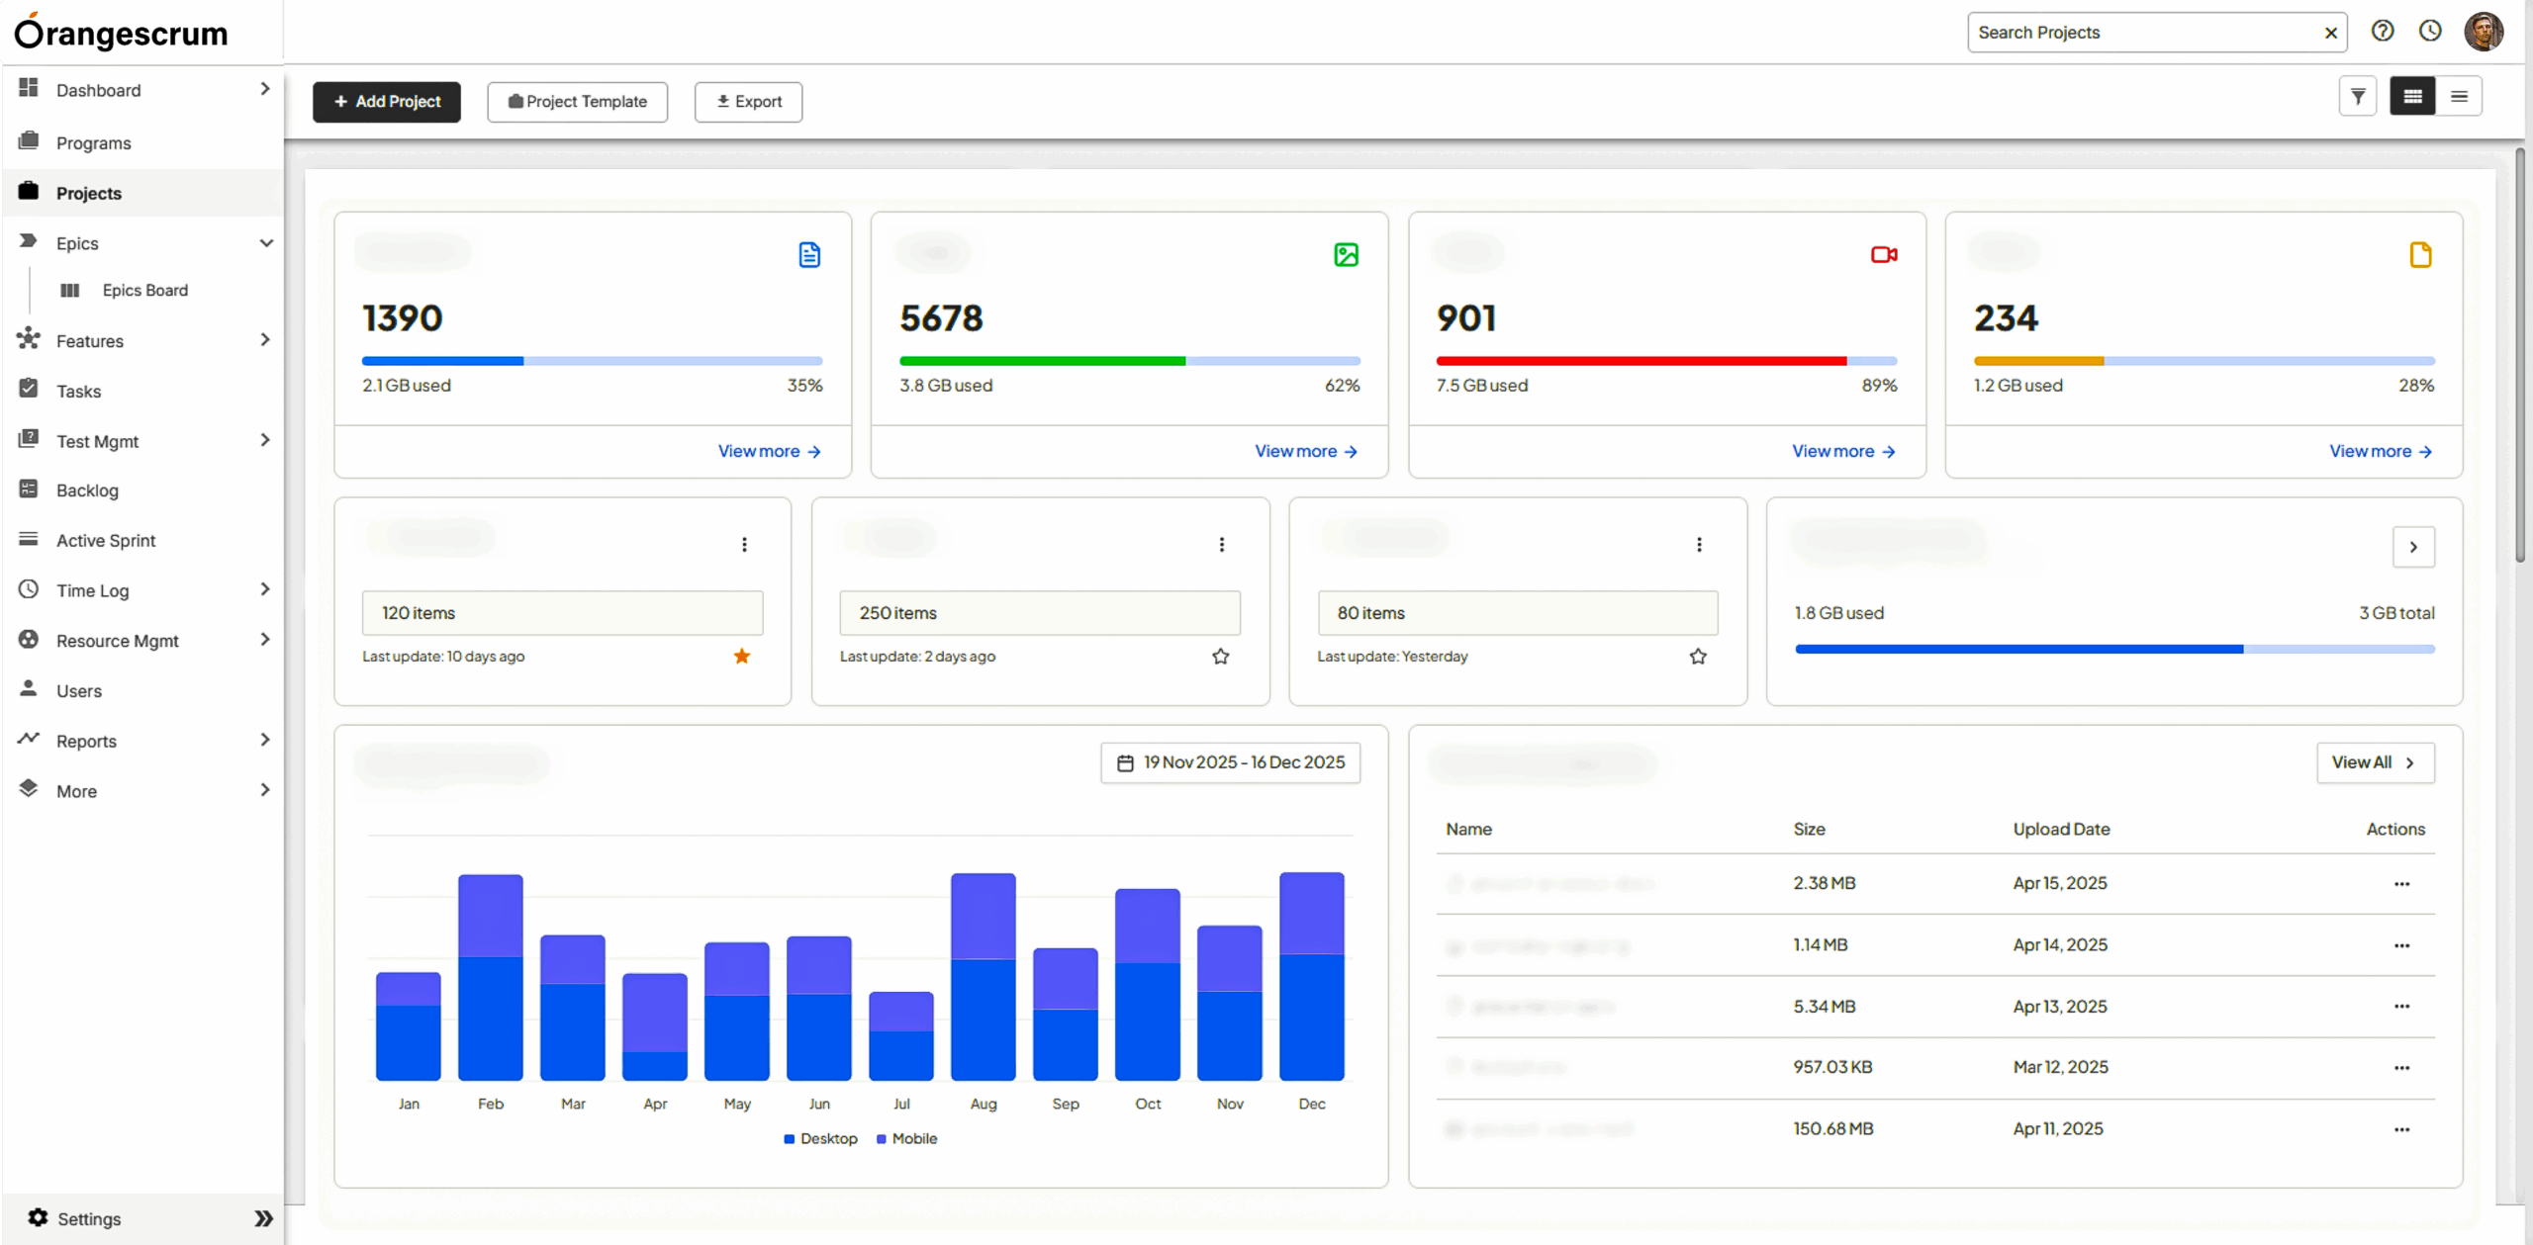The width and height of the screenshot is (2533, 1245).
Task: Open the 19 Nov 2025 date range picker
Action: pyautogui.click(x=1230, y=761)
